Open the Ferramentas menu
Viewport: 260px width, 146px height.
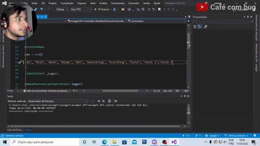coord(118,3)
